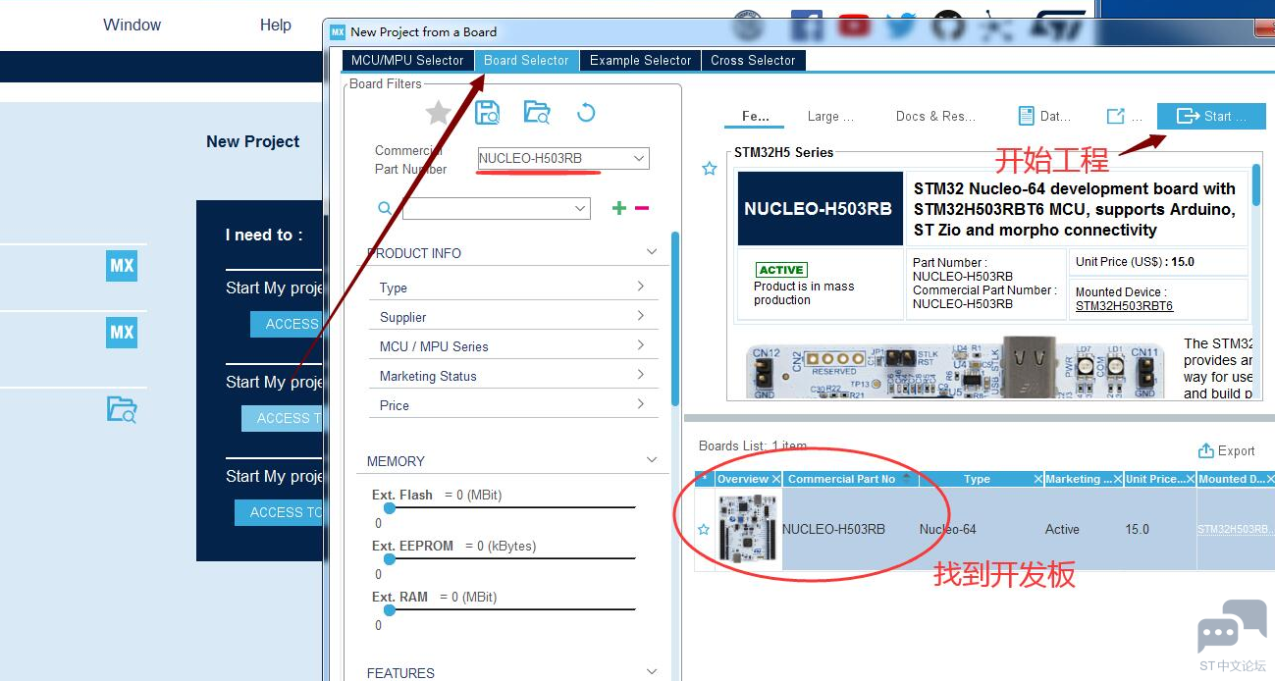Click the Start Project button
This screenshot has width=1275, height=681.
click(1211, 116)
